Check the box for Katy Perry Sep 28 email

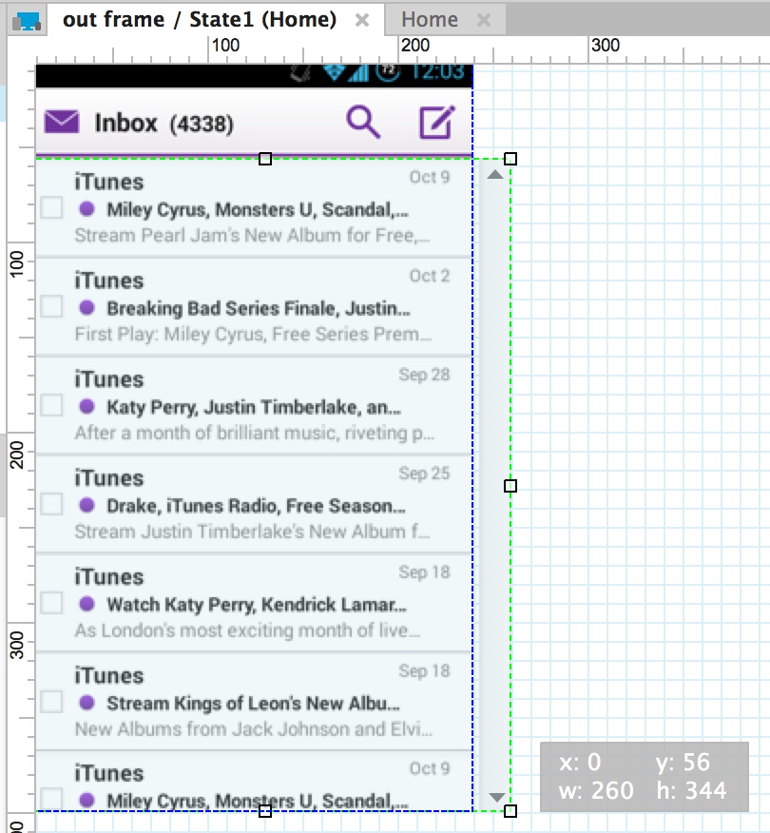51,405
